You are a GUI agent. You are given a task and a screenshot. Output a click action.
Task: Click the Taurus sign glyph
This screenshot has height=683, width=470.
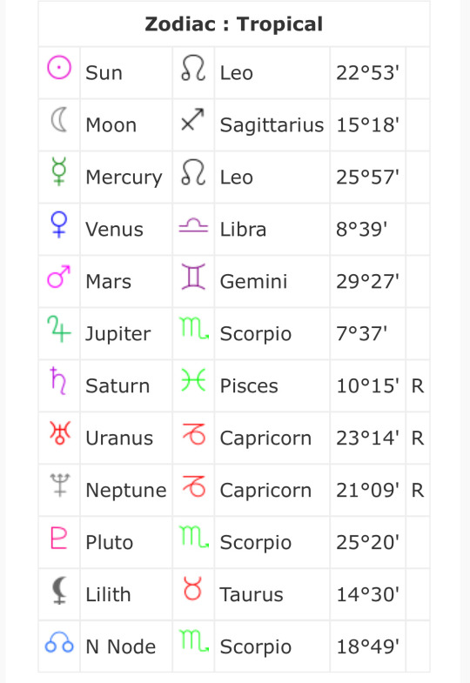[192, 589]
